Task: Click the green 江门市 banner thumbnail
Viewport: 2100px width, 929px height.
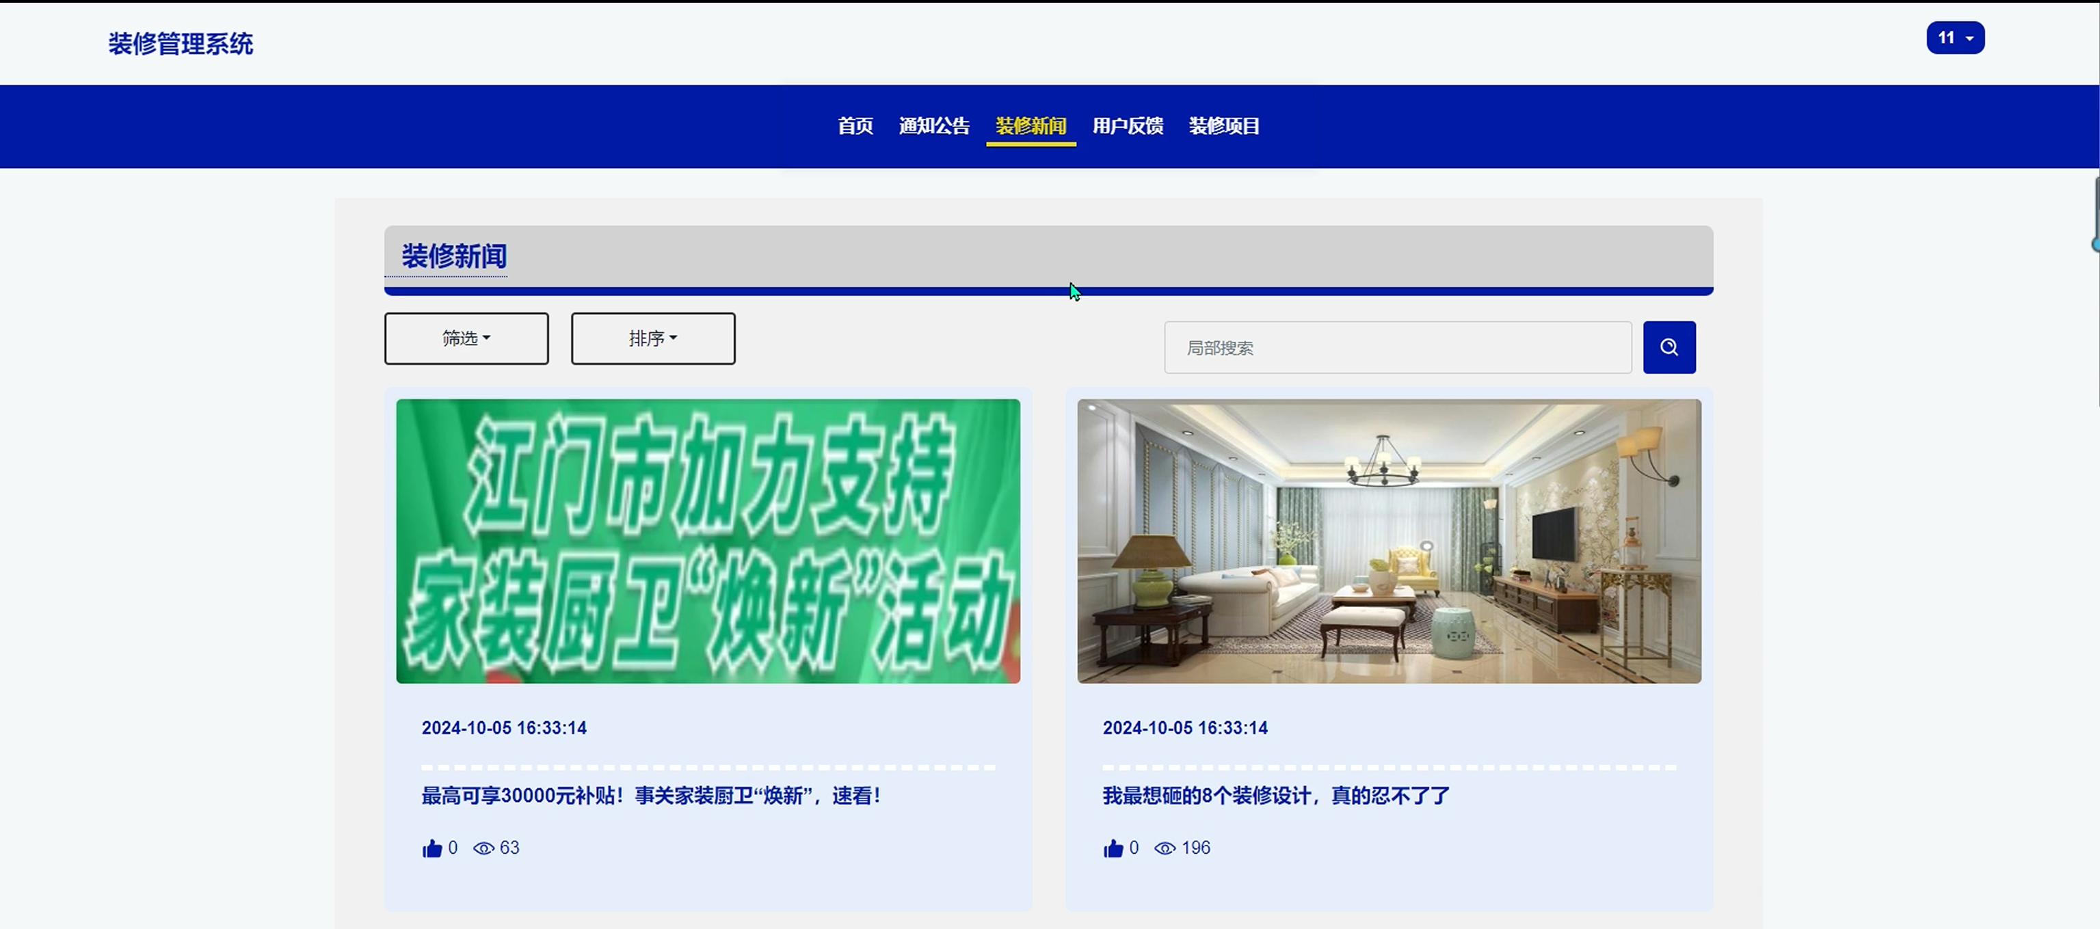Action: click(x=708, y=541)
